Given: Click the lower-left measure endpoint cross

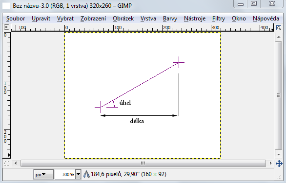Looking at the screenshot, I should (101, 107).
